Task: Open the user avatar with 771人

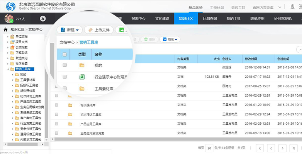Action: pyautogui.click(x=9, y=18)
